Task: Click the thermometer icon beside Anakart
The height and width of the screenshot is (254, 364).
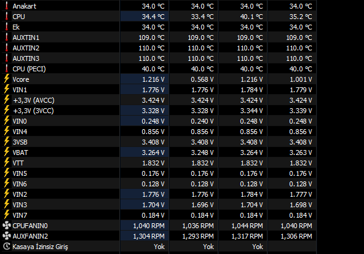Action: tap(7, 6)
